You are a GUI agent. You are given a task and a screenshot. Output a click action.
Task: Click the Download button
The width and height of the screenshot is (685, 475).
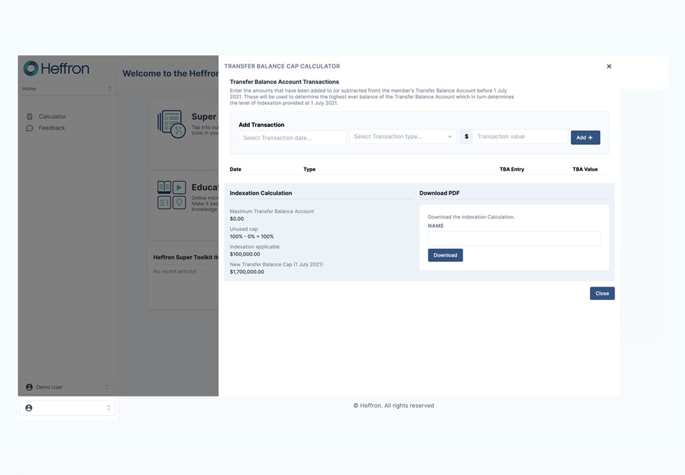[445, 255]
